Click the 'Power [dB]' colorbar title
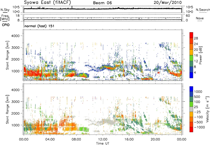 (x=200, y=55)
